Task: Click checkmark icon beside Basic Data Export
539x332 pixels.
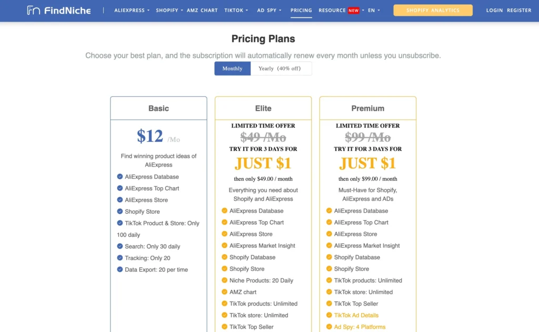Action: pyautogui.click(x=120, y=269)
